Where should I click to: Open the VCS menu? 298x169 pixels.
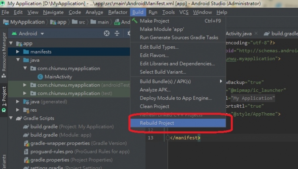tap(184, 12)
